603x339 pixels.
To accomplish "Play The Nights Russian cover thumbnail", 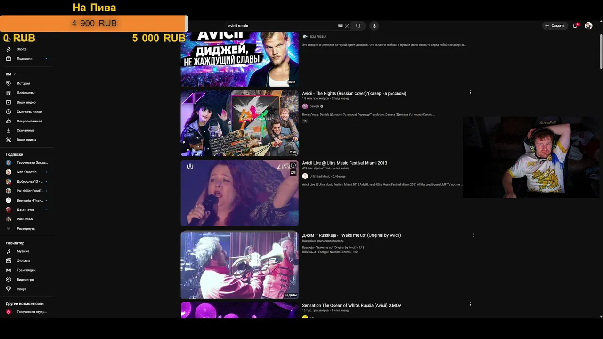I will 239,123.
